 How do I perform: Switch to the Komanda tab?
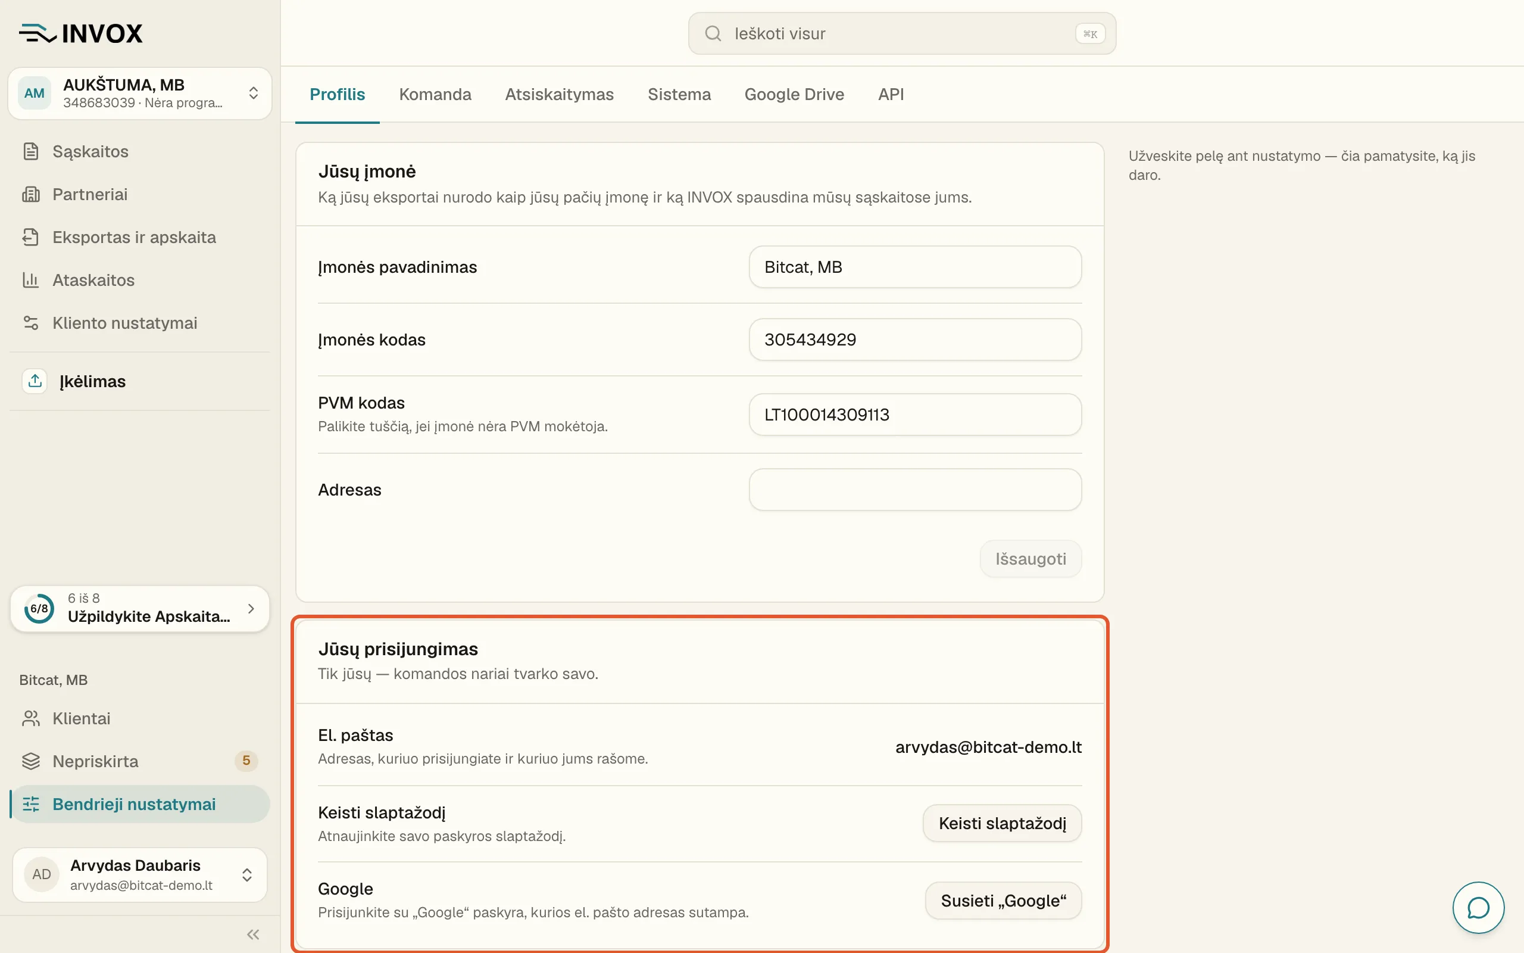[x=435, y=95]
